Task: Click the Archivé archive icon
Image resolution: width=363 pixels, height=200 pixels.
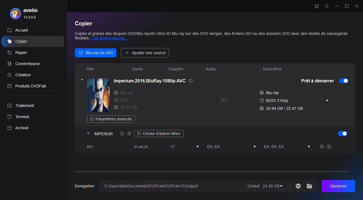Action: 9,128
